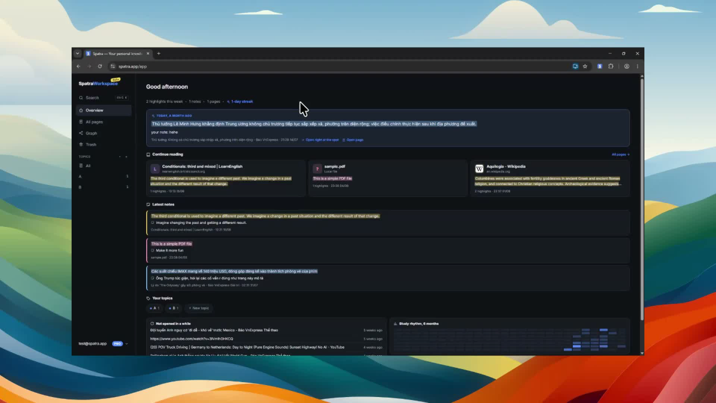Viewport: 716px width, 403px height.
Task: Open the Spatra extension icon in toolbar
Action: pyautogui.click(x=600, y=66)
